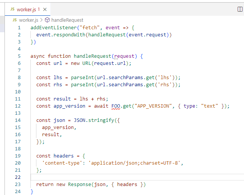This screenshot has height=195, width=244.
Task: Click the split editor right icon
Action: coord(240,9)
